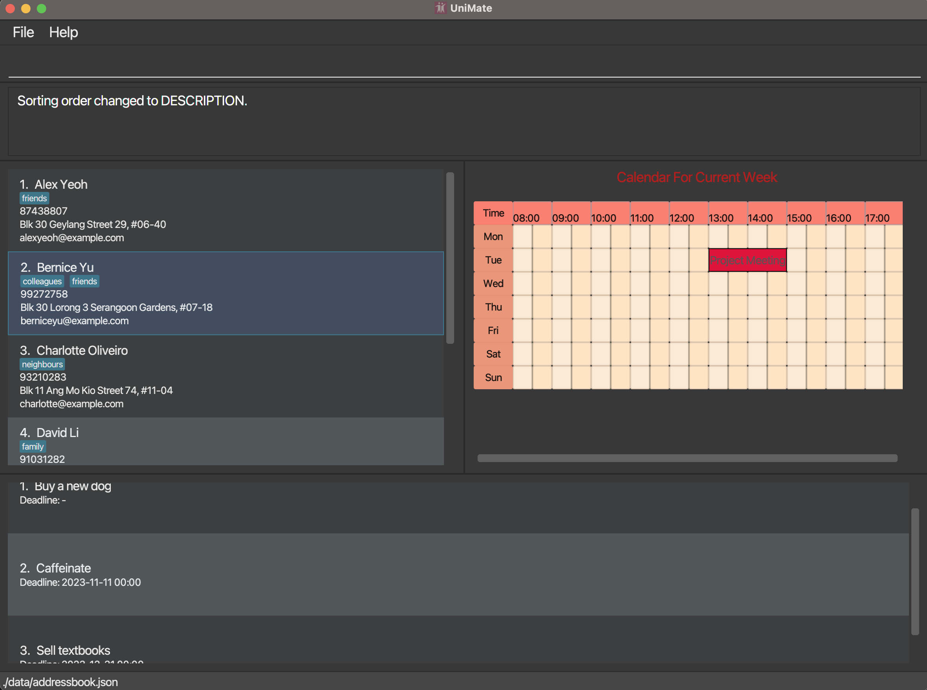Click the Fri row label
The image size is (927, 690).
tap(493, 331)
